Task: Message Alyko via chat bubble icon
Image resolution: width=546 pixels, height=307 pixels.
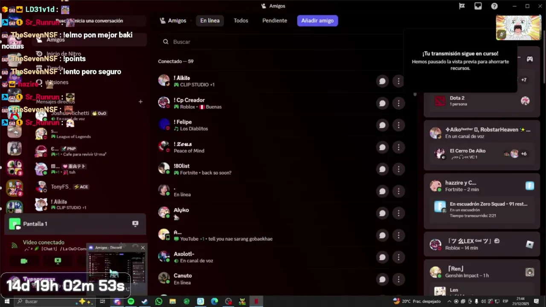Action: tap(382, 213)
